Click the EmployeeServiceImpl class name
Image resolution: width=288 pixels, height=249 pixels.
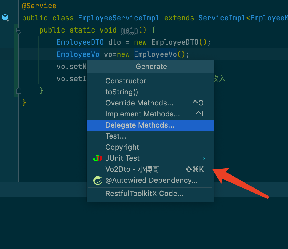pyautogui.click(x=119, y=18)
